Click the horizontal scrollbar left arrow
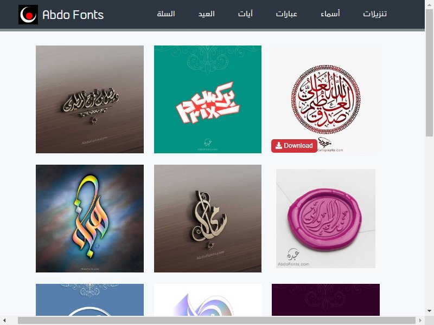The image size is (434, 325). pyautogui.click(x=4, y=321)
